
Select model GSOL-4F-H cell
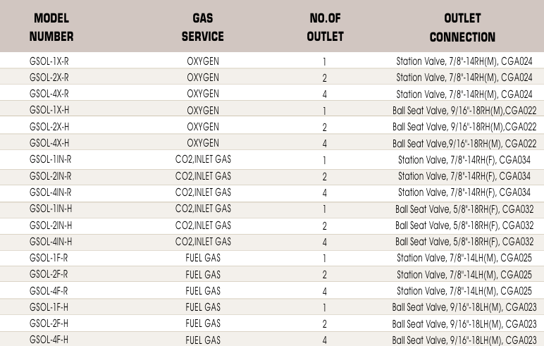[x=49, y=340]
